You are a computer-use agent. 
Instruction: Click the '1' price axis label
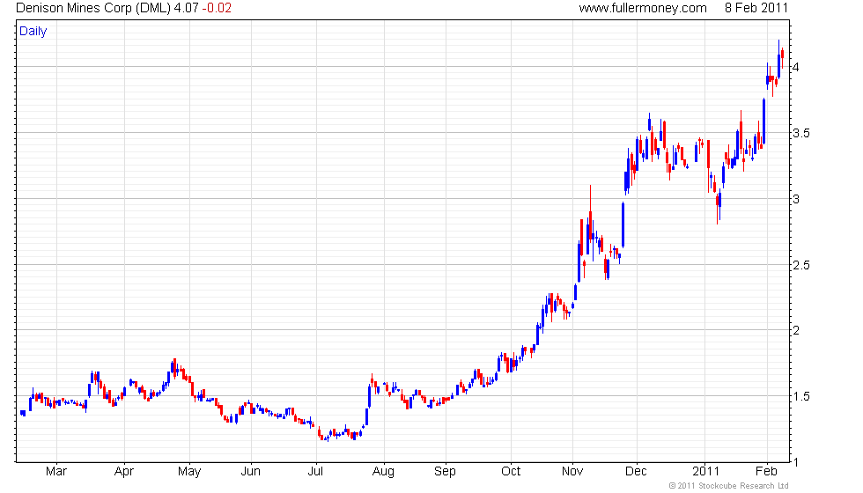[795, 462]
